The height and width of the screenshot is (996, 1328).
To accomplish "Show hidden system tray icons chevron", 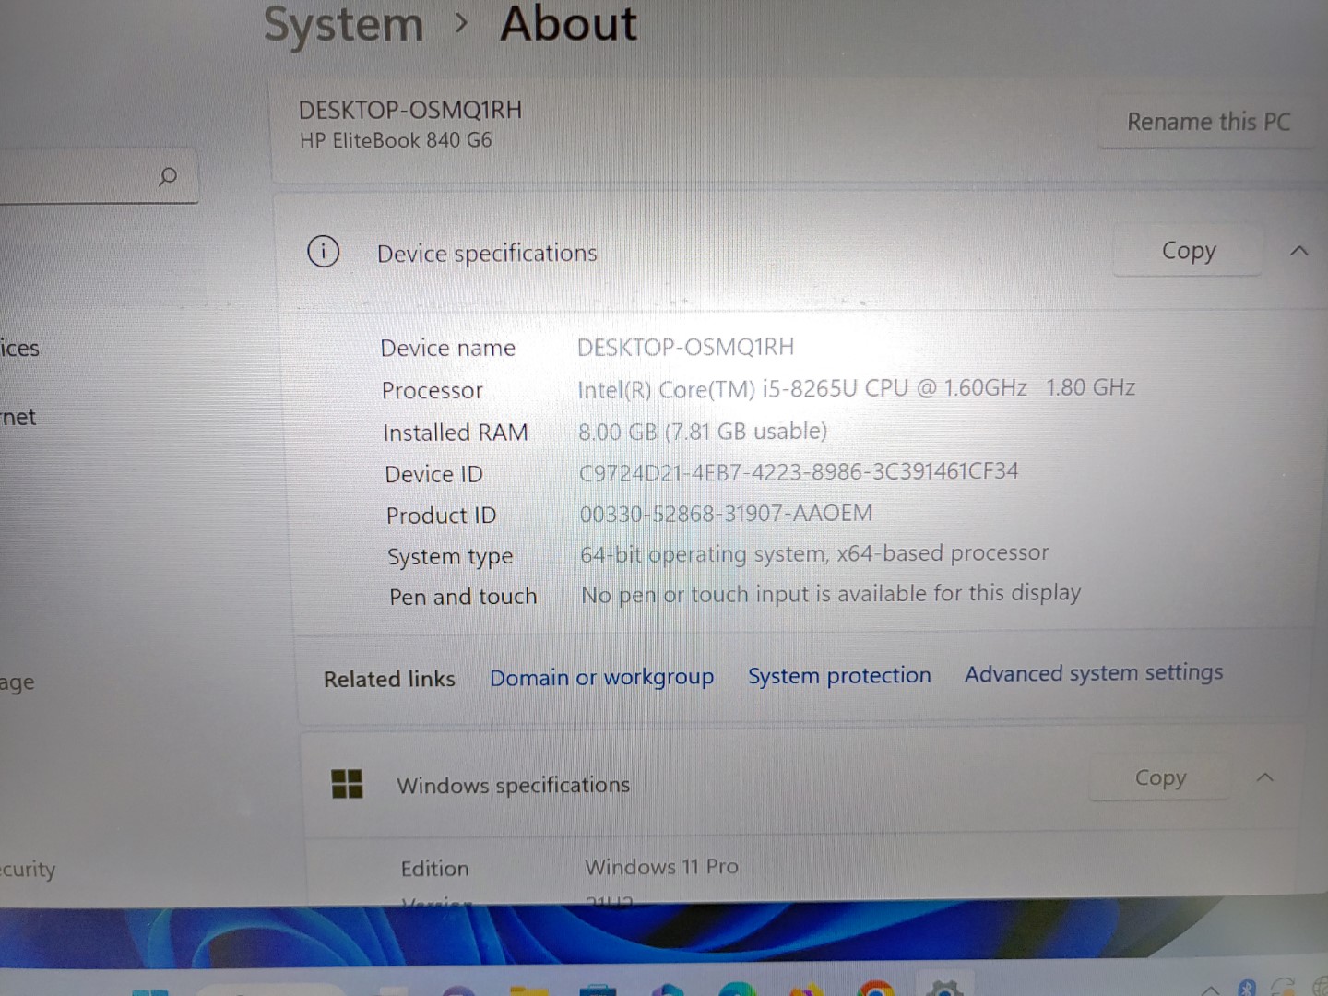I will click(1210, 990).
